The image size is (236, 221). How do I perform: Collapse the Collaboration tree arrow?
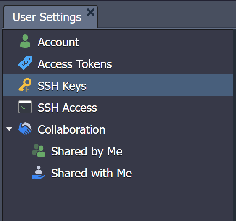coord(9,129)
